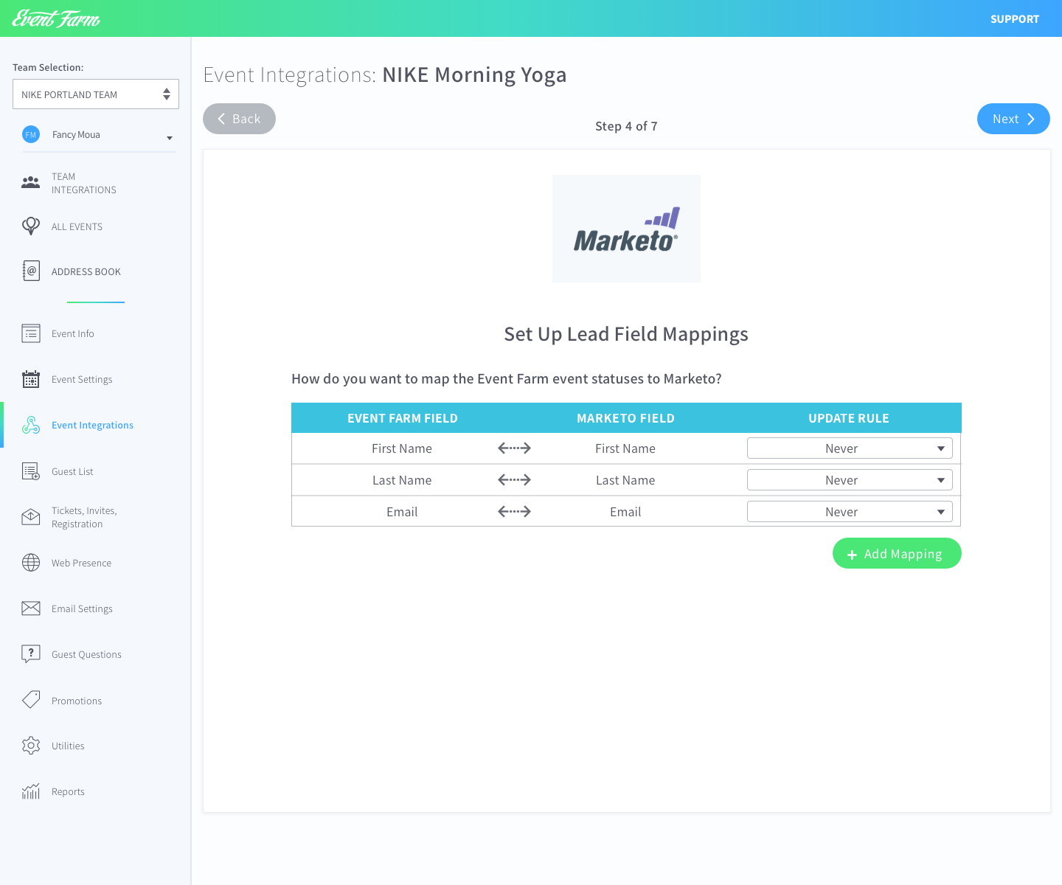The height and width of the screenshot is (885, 1062).
Task: Click Marketo field Last Name cell
Action: [x=625, y=480]
